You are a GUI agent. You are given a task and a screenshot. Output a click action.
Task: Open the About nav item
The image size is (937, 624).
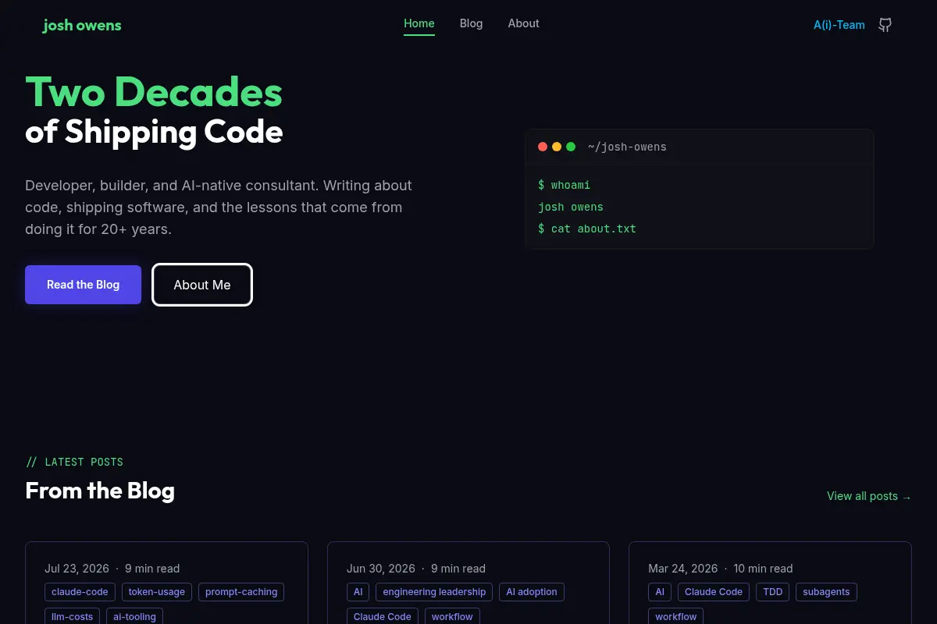(524, 23)
